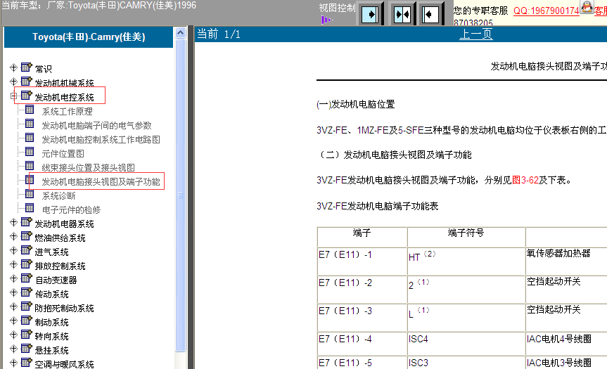Select 排放控制系统 in the tree
Image resolution: width=607 pixels, height=369 pixels.
pos(60,266)
